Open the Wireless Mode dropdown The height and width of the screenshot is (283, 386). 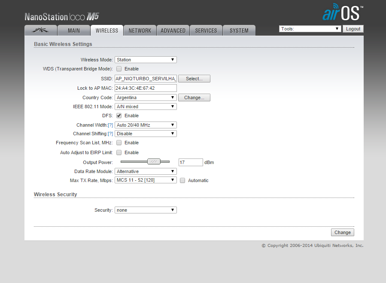coord(146,60)
